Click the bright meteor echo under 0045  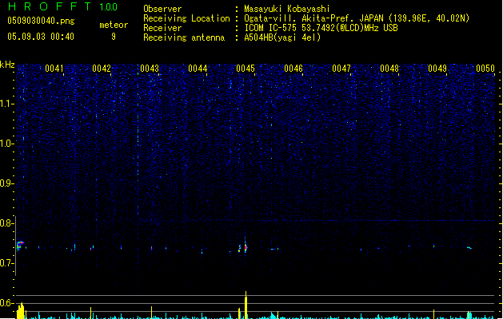tap(246, 247)
